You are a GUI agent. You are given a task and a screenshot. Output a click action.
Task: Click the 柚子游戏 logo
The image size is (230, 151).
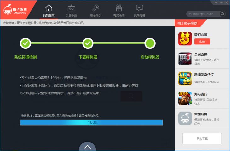click(x=16, y=9)
